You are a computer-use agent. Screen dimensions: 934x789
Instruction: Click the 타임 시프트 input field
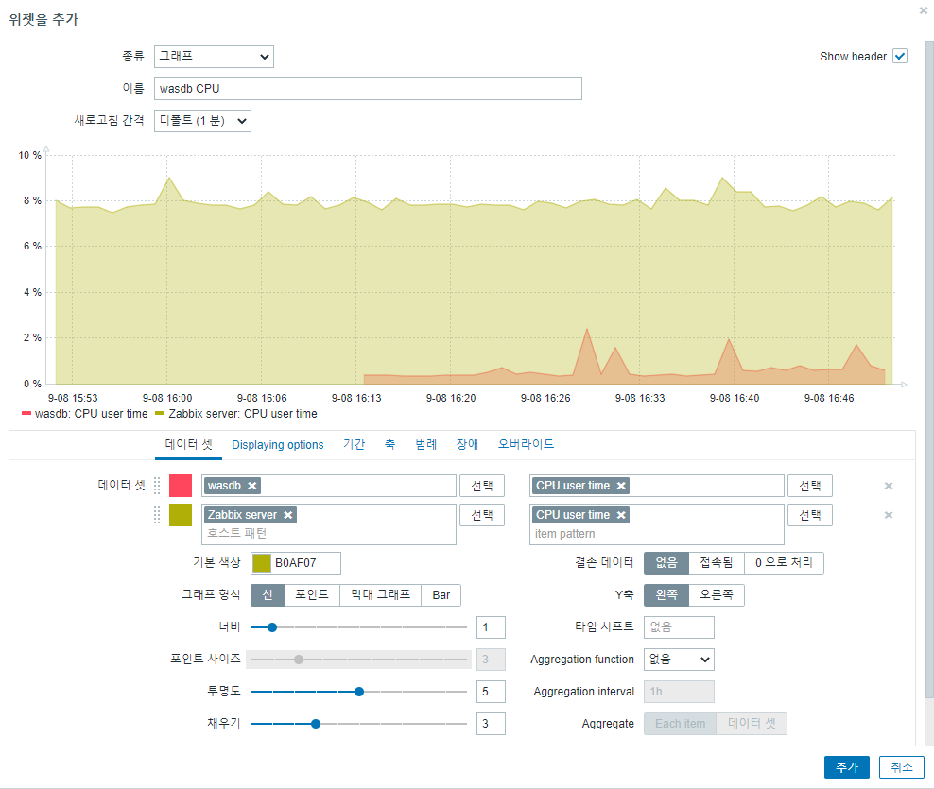[x=679, y=627]
